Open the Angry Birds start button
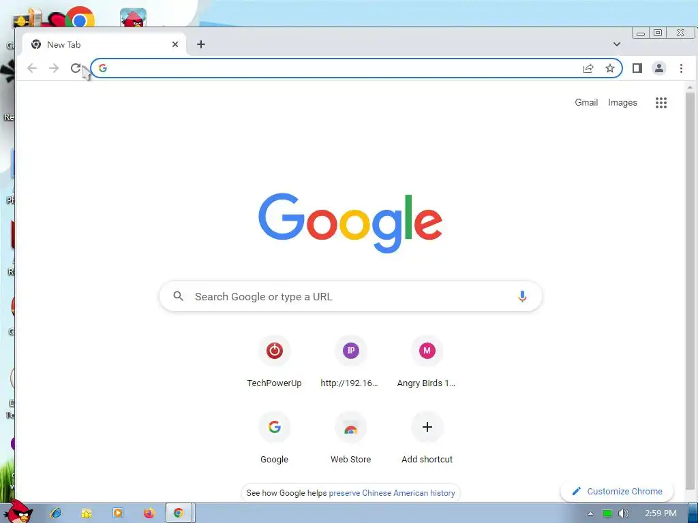 pos(18,511)
